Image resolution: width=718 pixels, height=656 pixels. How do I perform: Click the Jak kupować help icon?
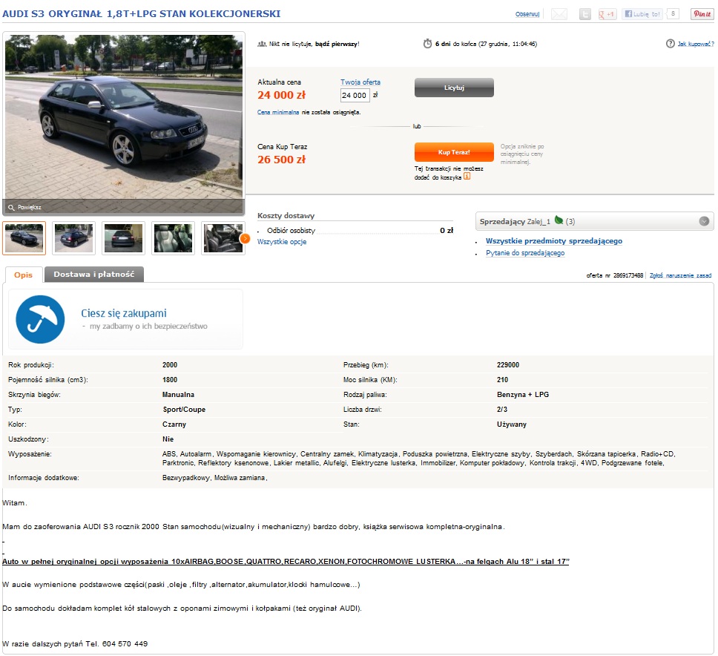coord(670,44)
